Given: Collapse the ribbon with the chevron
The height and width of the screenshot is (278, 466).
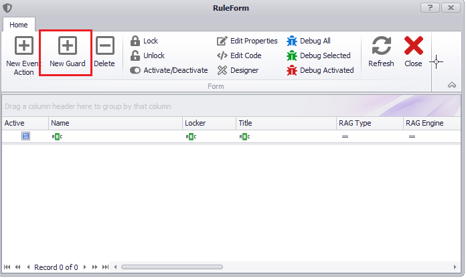Looking at the screenshot, I should click(452, 85).
